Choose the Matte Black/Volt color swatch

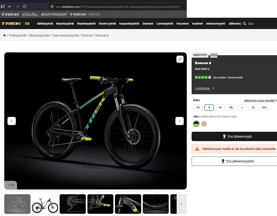[x=196, y=124]
